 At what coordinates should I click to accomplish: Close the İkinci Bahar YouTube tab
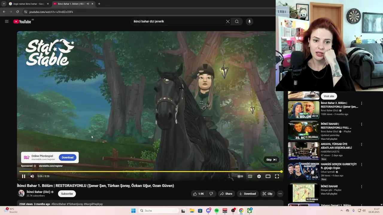pyautogui.click(x=92, y=4)
